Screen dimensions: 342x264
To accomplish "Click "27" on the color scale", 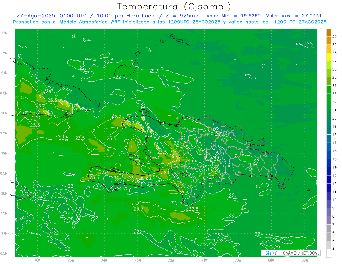I will [335, 61].
